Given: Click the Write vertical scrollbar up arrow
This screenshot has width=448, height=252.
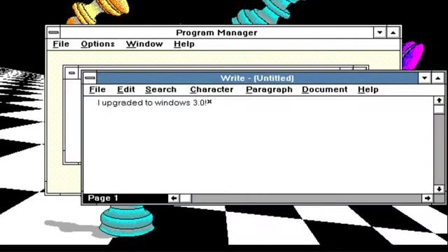Looking at the screenshot, I should 439,101.
